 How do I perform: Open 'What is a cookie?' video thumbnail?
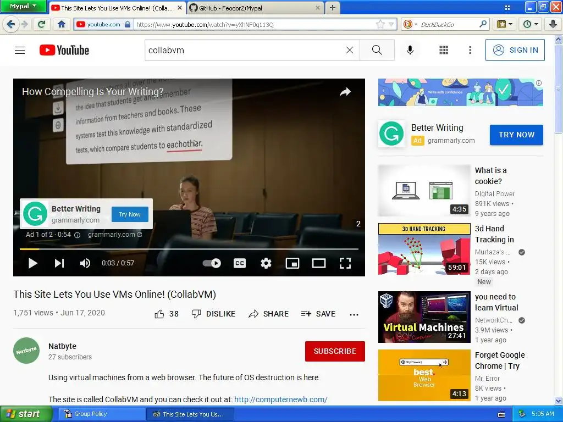[424, 191]
